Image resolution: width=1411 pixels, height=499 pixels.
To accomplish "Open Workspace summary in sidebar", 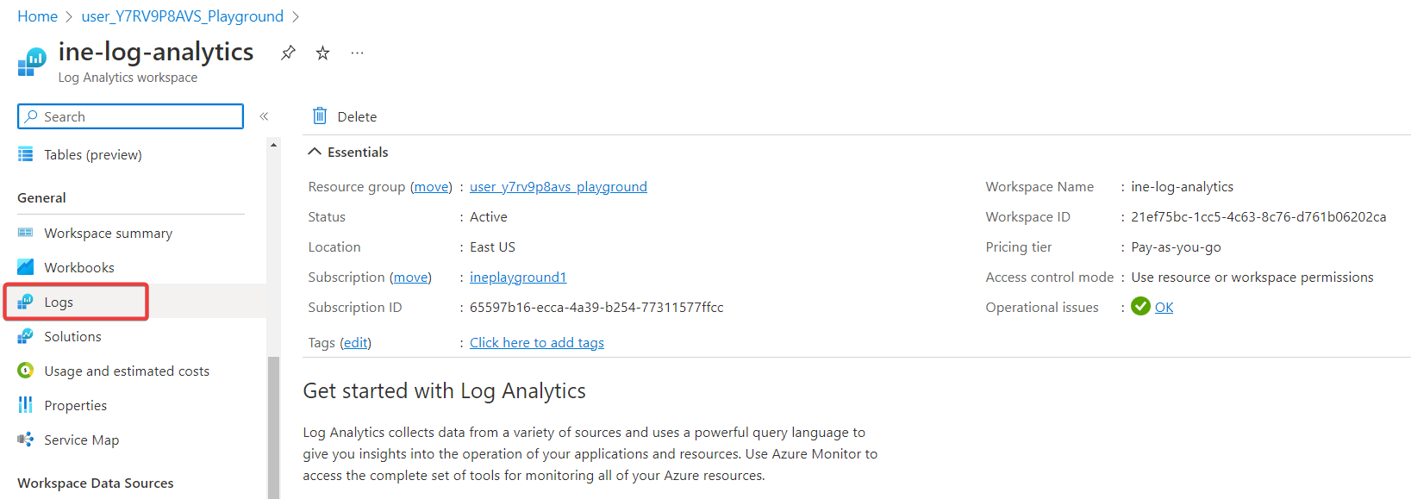I will (108, 234).
